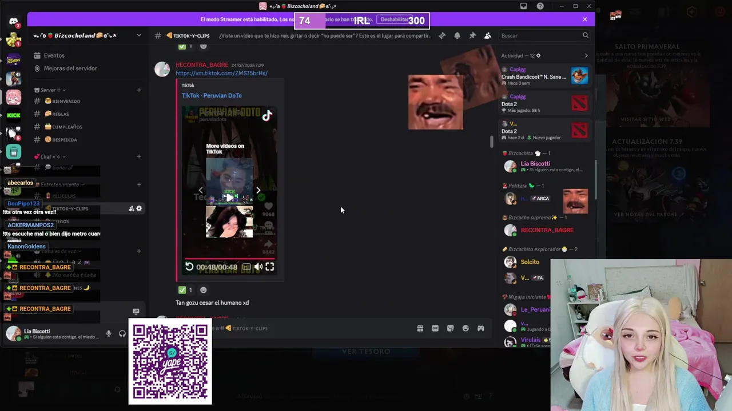Viewport: 732px width, 411px height.
Task: Open the Threads icon in channel header
Action: 442,35
